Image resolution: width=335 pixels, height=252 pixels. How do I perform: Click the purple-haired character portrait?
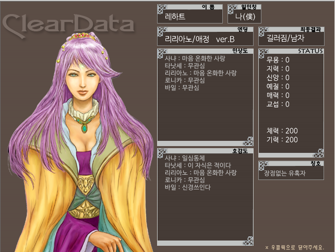tap(81, 142)
